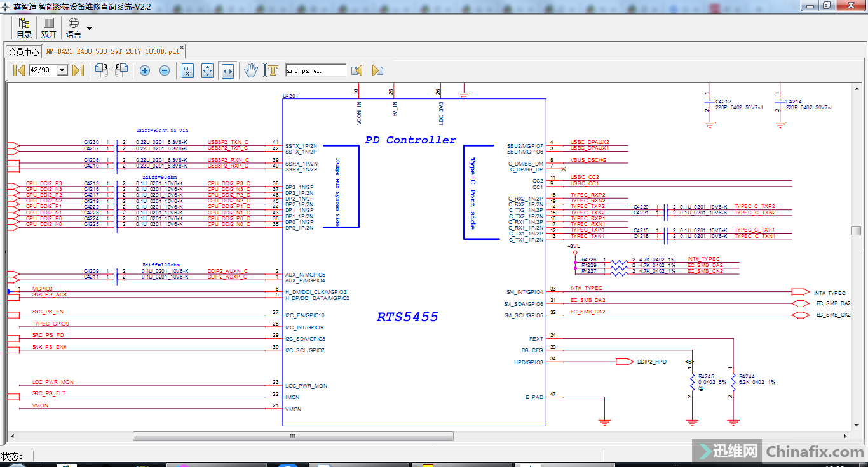Screen dimensions: 868x467
Task: Jump to the first page
Action: (x=19, y=70)
